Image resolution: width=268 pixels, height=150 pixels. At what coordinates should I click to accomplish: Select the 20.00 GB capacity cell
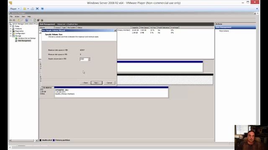(135, 30)
